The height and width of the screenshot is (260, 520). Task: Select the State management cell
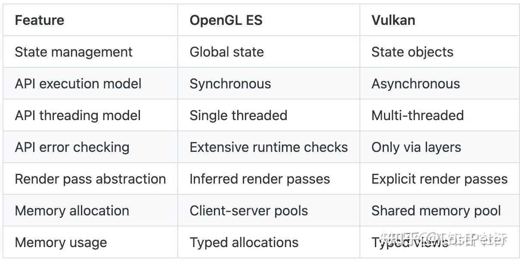pyautogui.click(x=74, y=52)
